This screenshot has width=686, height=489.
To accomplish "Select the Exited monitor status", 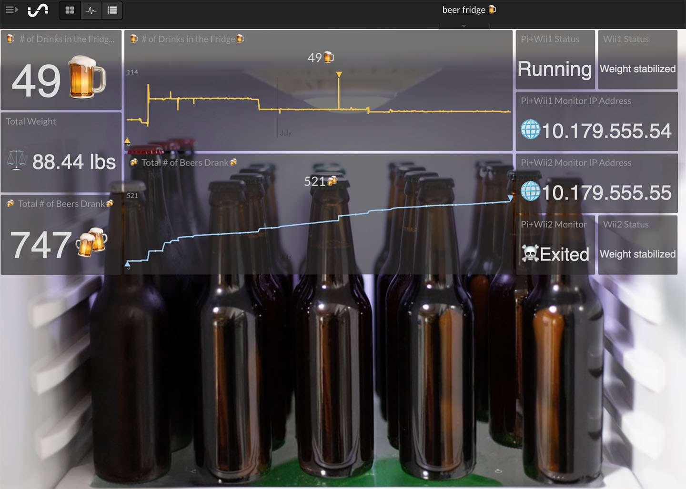I will click(x=565, y=254).
